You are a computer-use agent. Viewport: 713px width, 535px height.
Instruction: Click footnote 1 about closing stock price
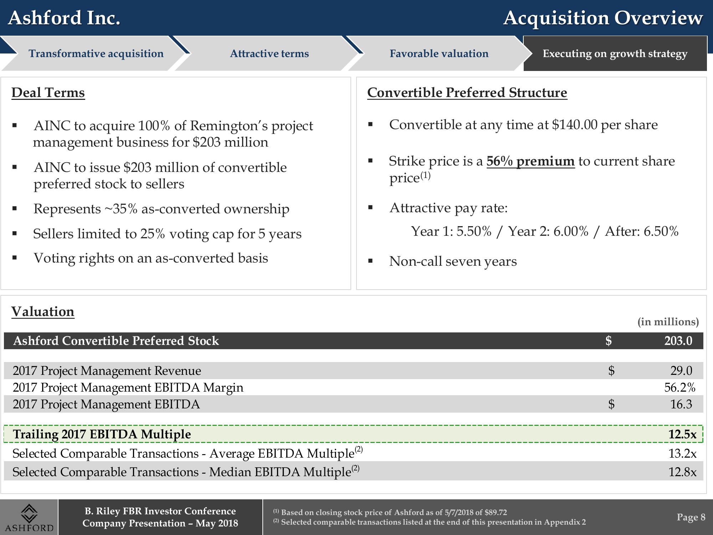390,513
